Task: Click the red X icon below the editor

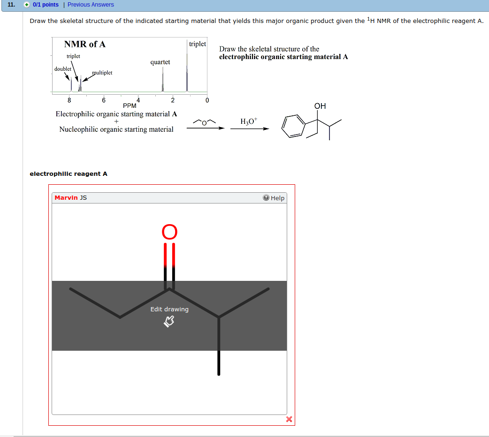Action: pyautogui.click(x=289, y=420)
